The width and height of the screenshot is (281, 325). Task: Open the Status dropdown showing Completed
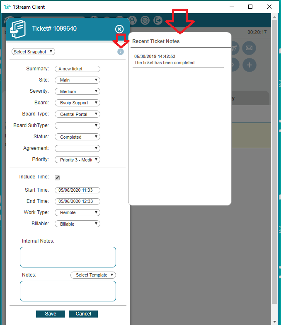click(x=78, y=137)
